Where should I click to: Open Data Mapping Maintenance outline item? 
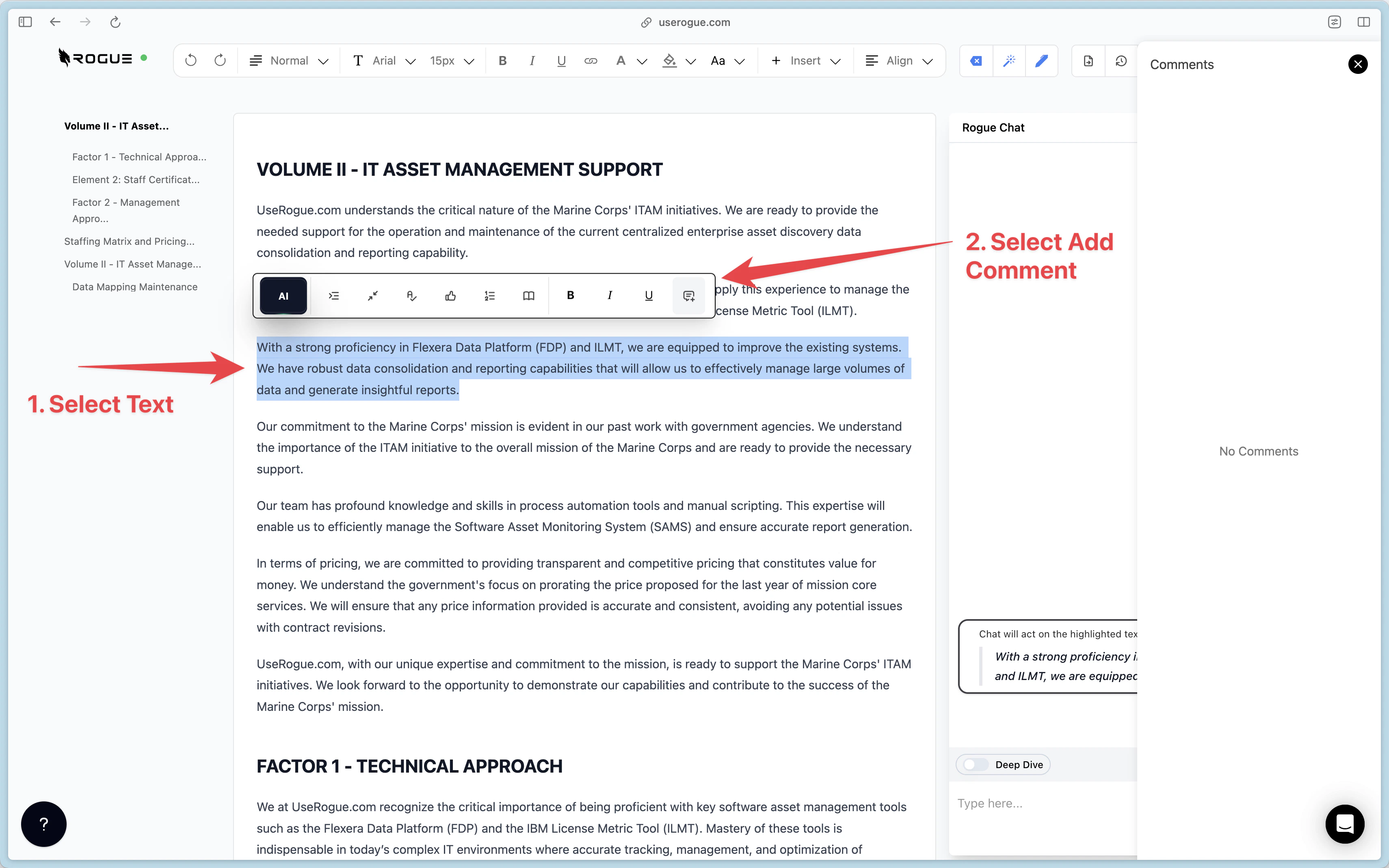pos(135,287)
